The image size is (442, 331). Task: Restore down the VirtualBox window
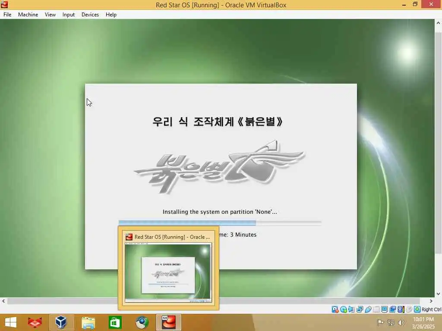click(415, 4)
